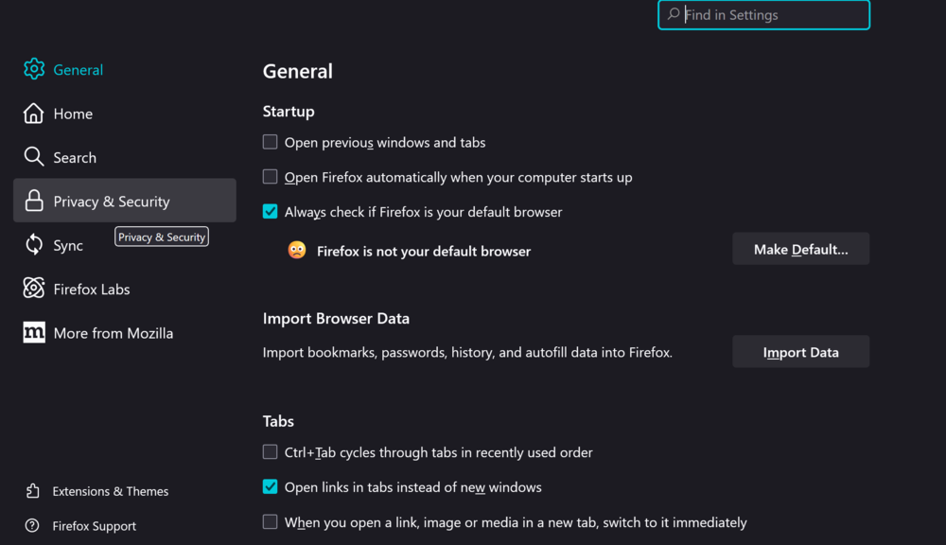Open Firefox Support link
Viewport: 946px width, 545px height.
(x=80, y=526)
